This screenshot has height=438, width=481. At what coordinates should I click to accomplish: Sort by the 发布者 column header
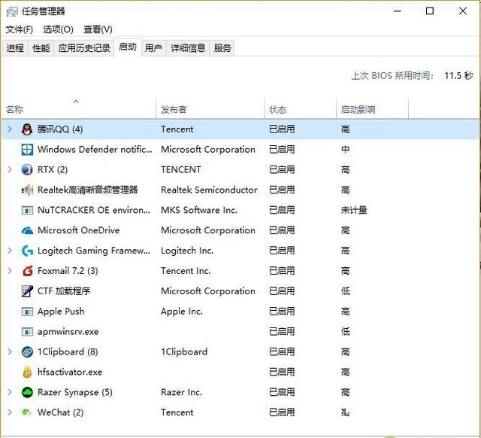pyautogui.click(x=174, y=110)
